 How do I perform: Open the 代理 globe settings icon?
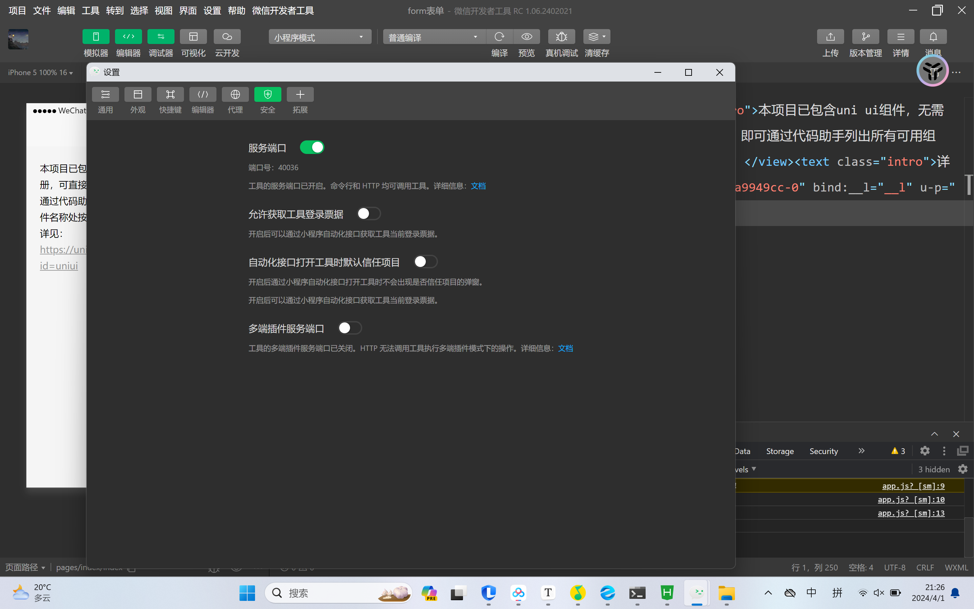(235, 95)
